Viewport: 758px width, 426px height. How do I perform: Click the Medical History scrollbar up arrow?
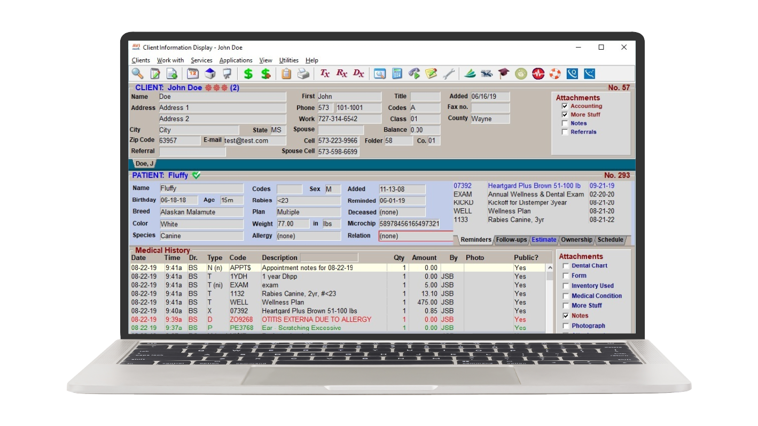[x=550, y=268]
